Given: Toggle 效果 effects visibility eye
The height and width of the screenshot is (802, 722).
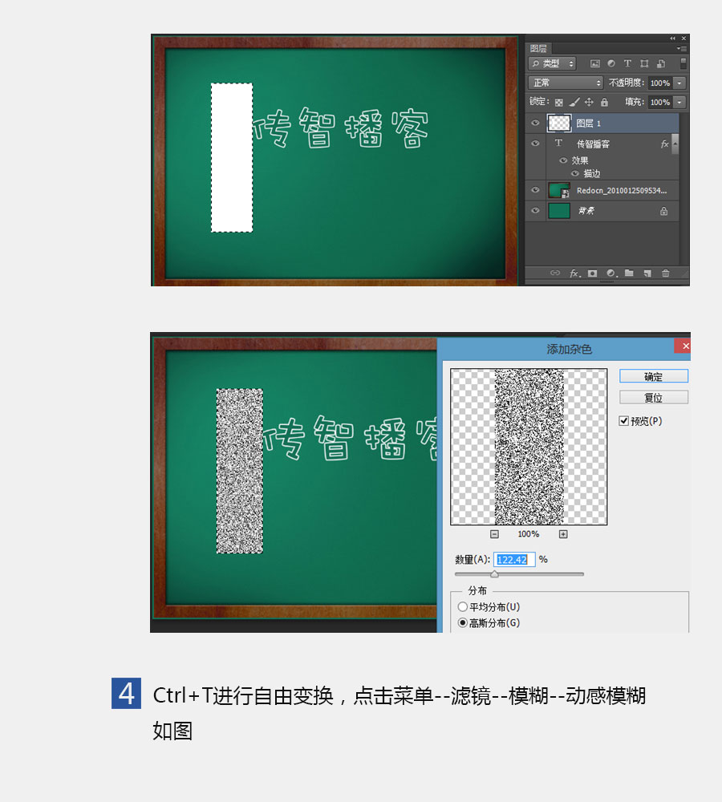Looking at the screenshot, I should (563, 160).
